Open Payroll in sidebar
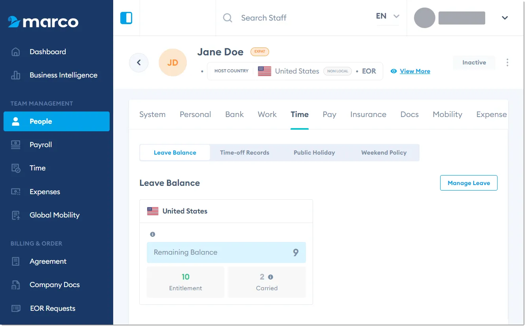526x327 pixels. point(41,145)
